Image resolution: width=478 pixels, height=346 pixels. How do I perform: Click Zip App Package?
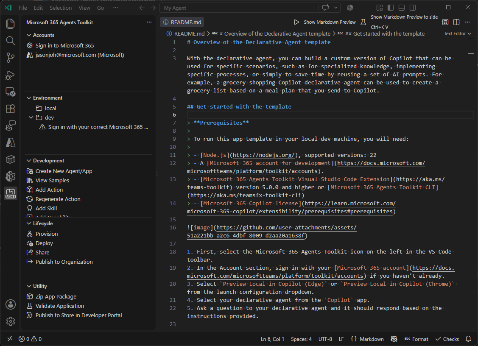[x=56, y=297]
